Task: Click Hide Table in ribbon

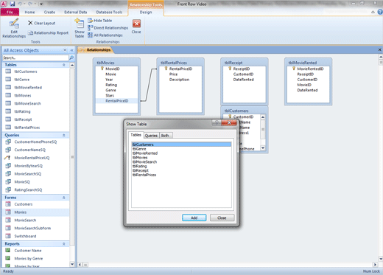Action: (100, 21)
